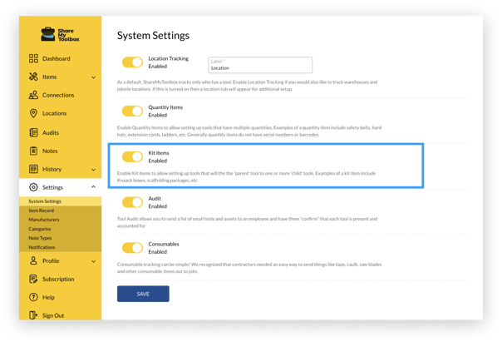Click the Location label input field

click(x=260, y=65)
